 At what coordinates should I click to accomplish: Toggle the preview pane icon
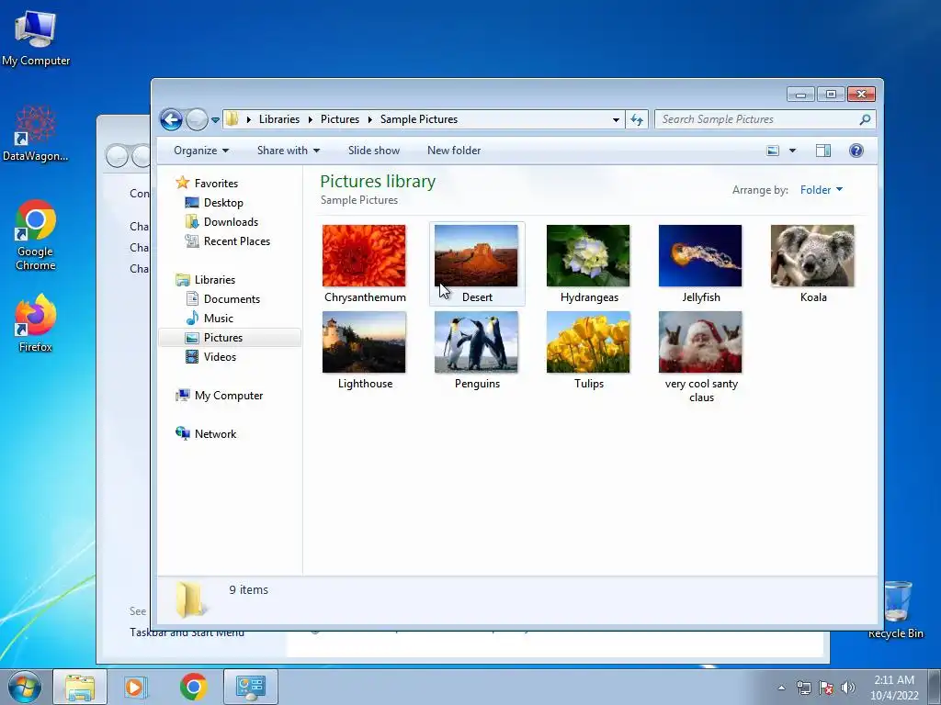[823, 151]
